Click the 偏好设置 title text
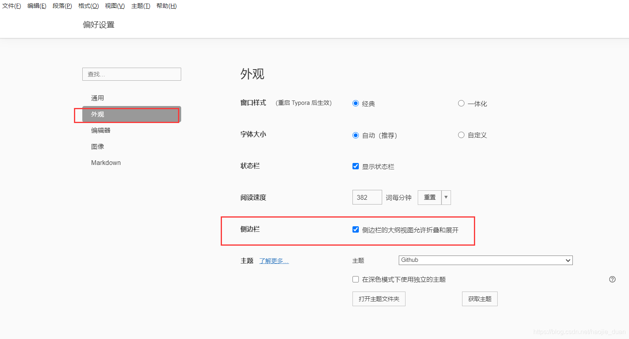The height and width of the screenshot is (339, 629). coord(99,25)
